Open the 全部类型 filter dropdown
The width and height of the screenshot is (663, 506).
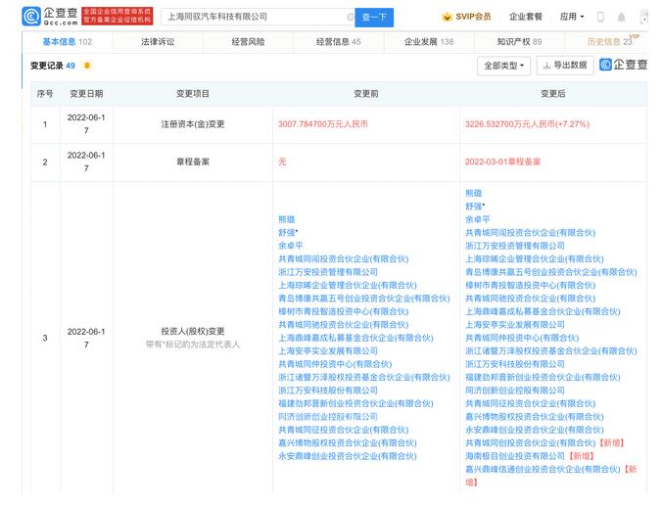point(504,66)
